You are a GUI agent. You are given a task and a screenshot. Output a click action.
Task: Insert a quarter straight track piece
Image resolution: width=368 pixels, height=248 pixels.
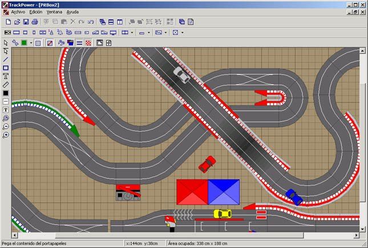point(34,32)
